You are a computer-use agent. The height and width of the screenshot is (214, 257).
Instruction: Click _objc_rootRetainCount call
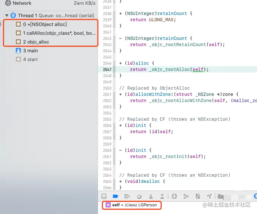click(x=177, y=45)
